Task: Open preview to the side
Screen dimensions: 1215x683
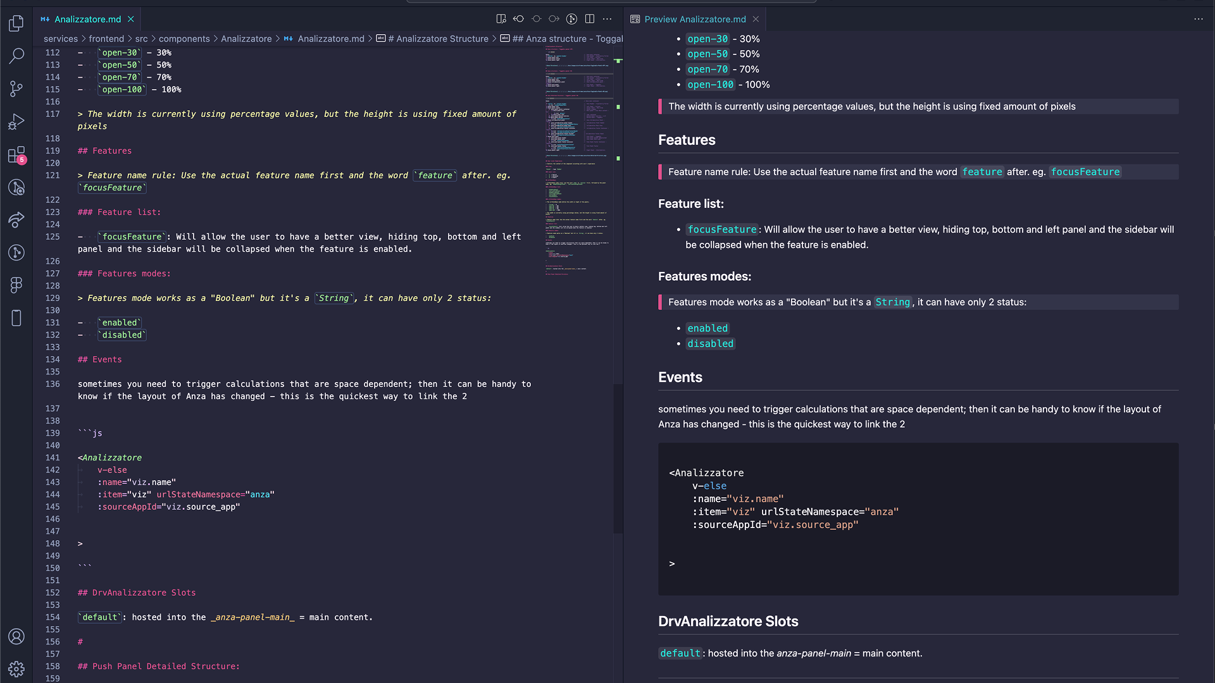Action: [501, 19]
